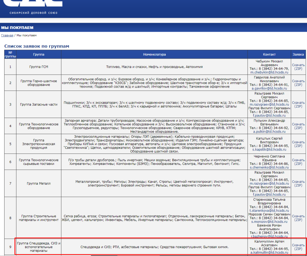Download ZIP for Группа Технологическое оборудование
This screenshot has width=307, height=256.
click(298, 126)
